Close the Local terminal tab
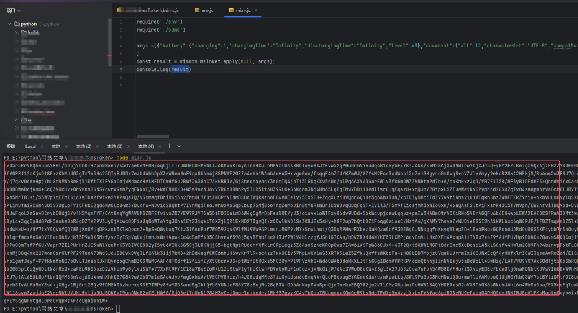 click(x=43, y=146)
